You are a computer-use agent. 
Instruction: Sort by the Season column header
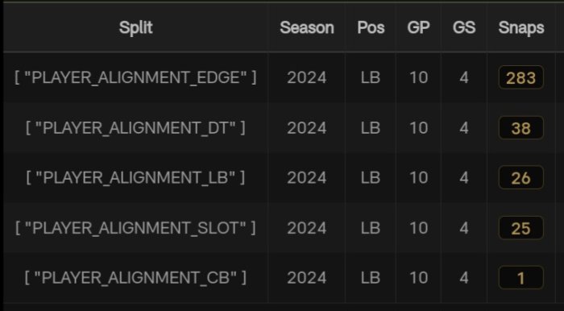[307, 27]
